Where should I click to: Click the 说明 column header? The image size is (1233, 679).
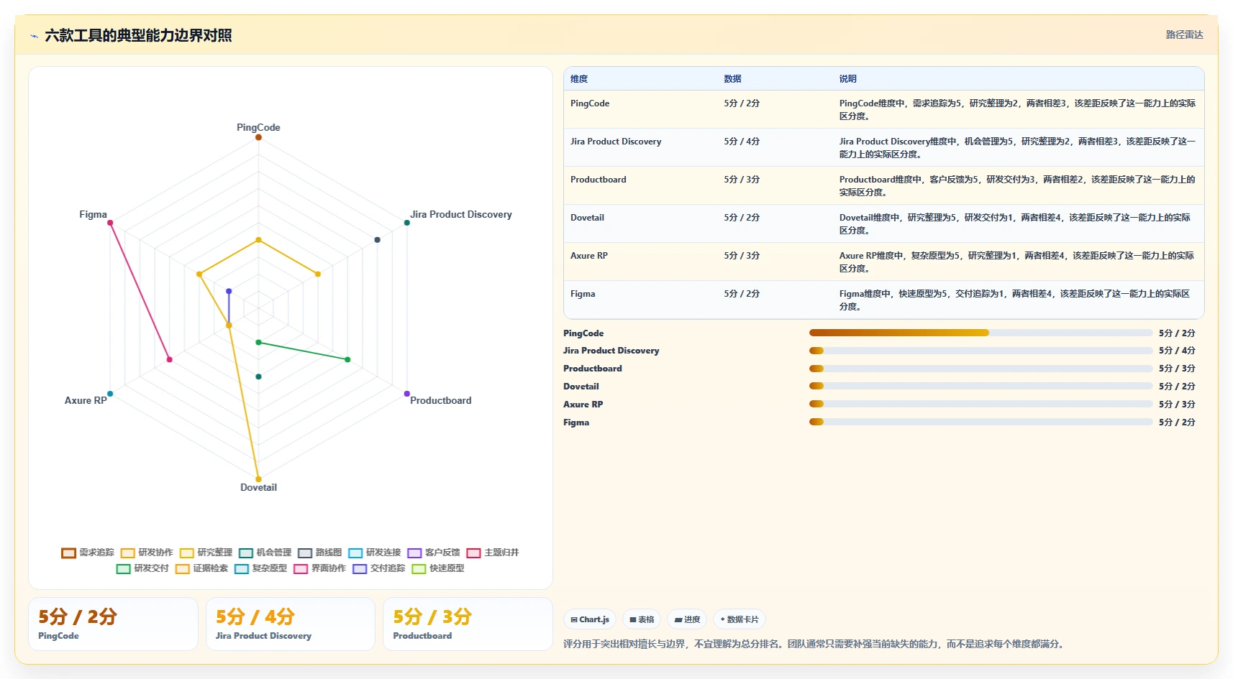point(847,79)
